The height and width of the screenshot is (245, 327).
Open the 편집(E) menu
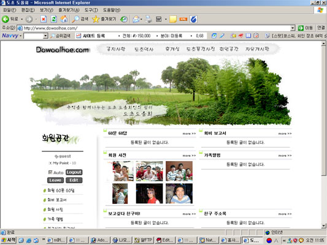click(28, 10)
